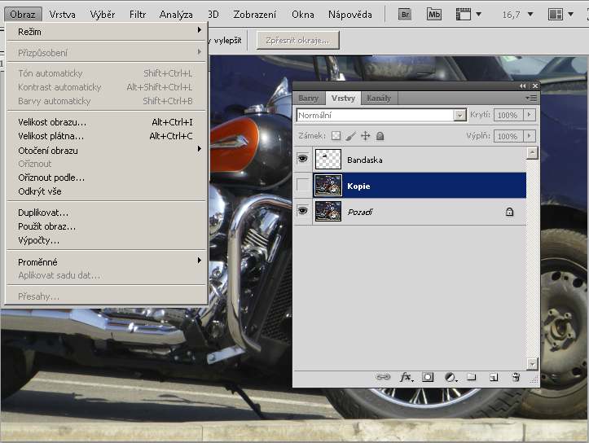Hide the Bandaska layer
Screen dimensions: 589x443
click(303, 160)
